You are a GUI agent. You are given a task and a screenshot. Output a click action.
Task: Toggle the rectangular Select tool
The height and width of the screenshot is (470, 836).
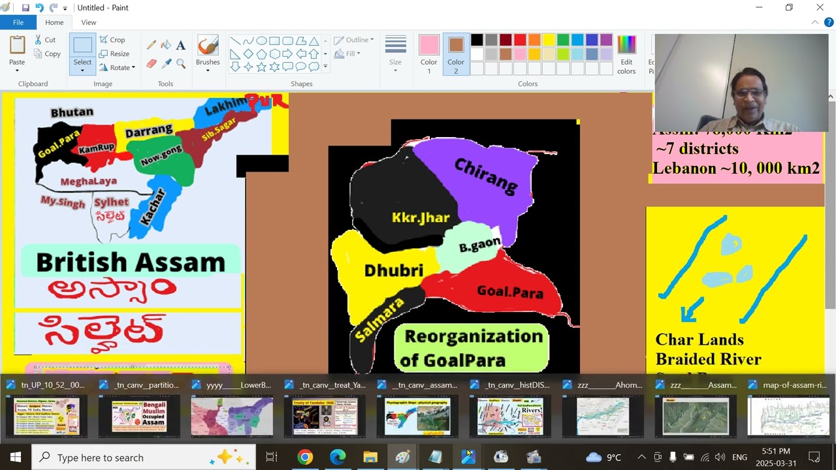point(82,46)
